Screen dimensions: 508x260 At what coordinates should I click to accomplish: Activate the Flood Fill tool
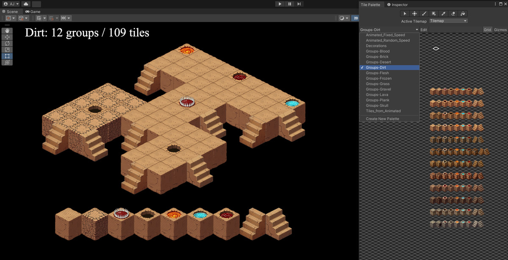(463, 14)
